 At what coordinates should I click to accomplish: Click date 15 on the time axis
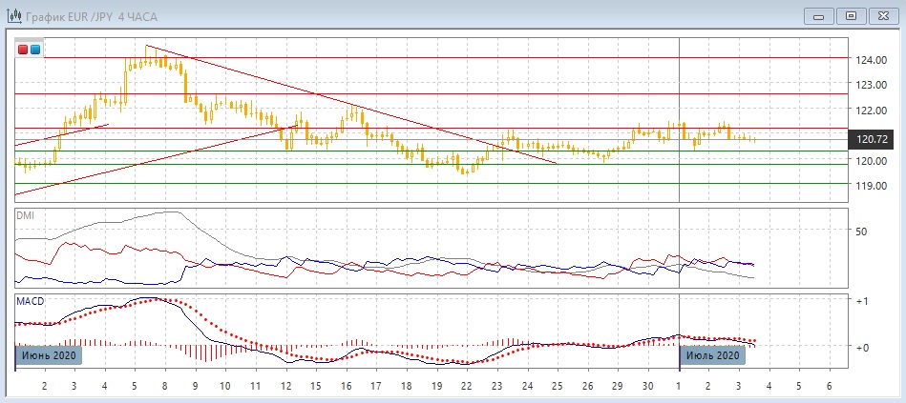[314, 385]
